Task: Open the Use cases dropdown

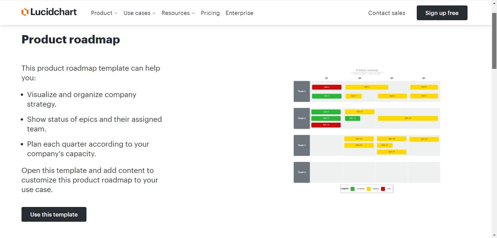Action: pyautogui.click(x=139, y=13)
